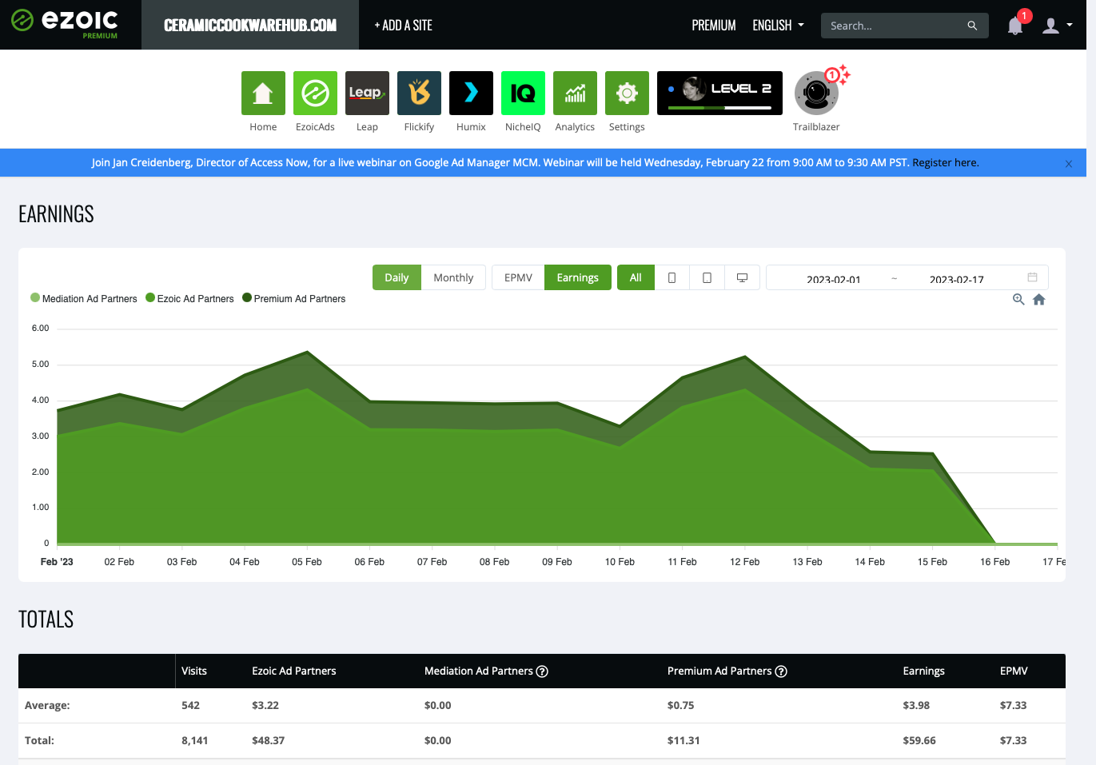The width and height of the screenshot is (1096, 765).
Task: Open the Trailblazer astronaut icon
Action: [816, 93]
